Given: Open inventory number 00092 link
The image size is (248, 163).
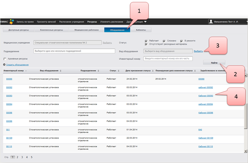Looking at the screenshot, I should click(x=9, y=87).
